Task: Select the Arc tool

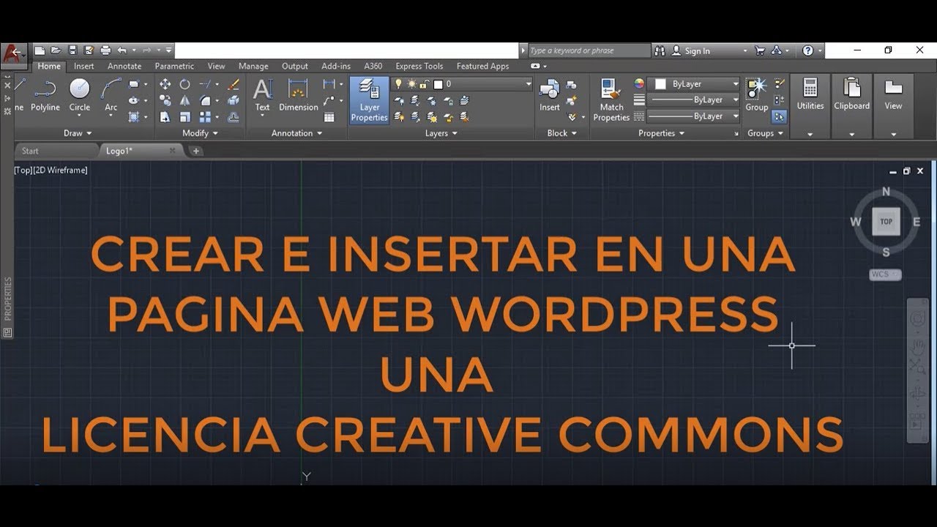Action: coord(111,95)
